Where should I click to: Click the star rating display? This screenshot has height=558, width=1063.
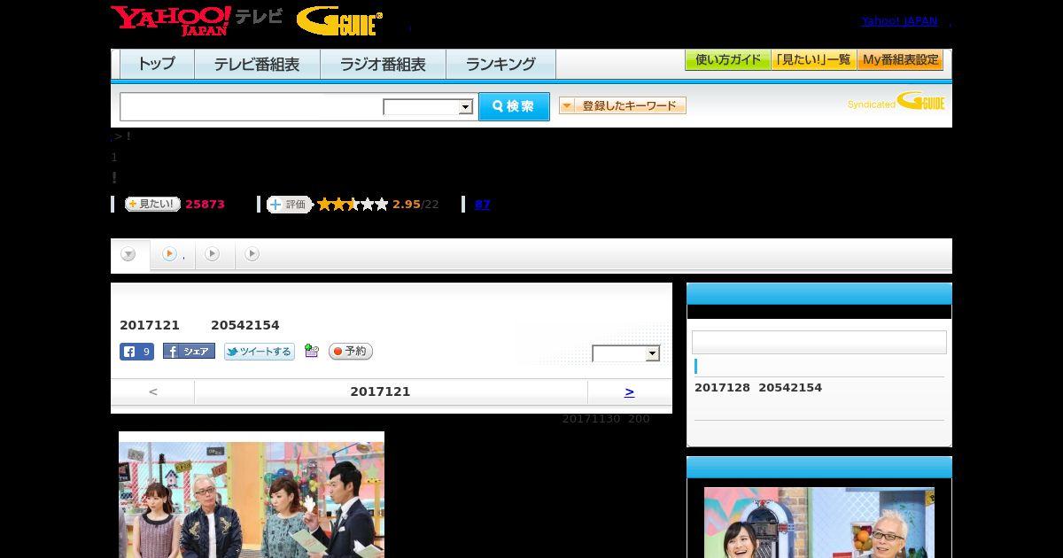tap(353, 205)
